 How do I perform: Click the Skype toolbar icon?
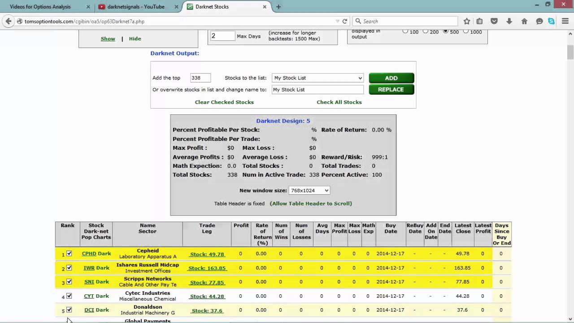[x=551, y=21]
